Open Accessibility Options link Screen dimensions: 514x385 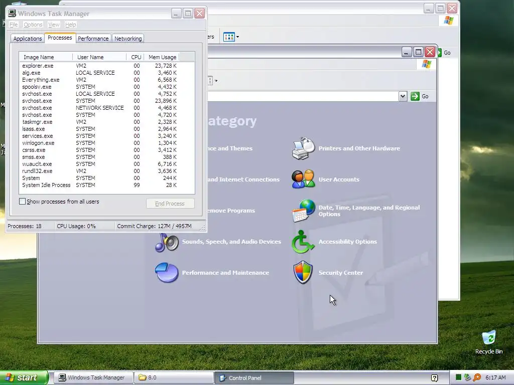(x=348, y=242)
